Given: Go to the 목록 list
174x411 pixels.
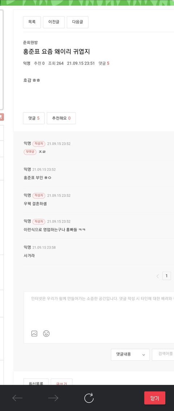Looking at the screenshot, I should click(x=32, y=22).
